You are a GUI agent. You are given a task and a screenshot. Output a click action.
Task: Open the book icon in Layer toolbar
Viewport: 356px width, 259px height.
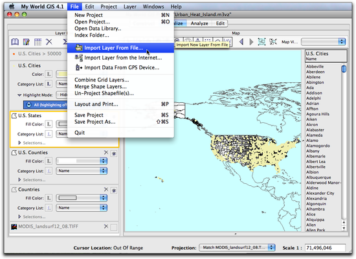[15, 42]
